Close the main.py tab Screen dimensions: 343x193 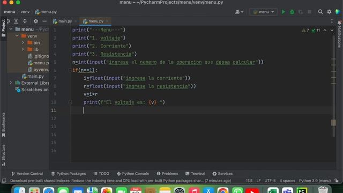point(76,21)
